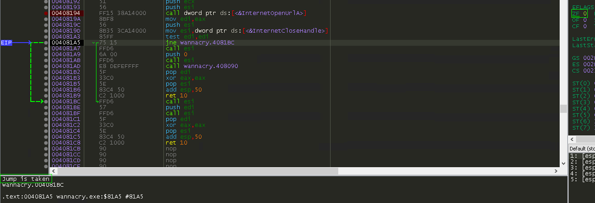This screenshot has height=203, width=595.
Task: Click opcode bytes 75 15
Action: point(108,43)
